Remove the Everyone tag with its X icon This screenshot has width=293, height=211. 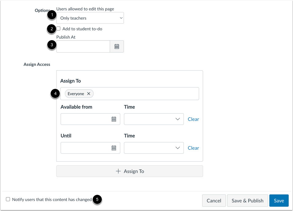click(88, 94)
